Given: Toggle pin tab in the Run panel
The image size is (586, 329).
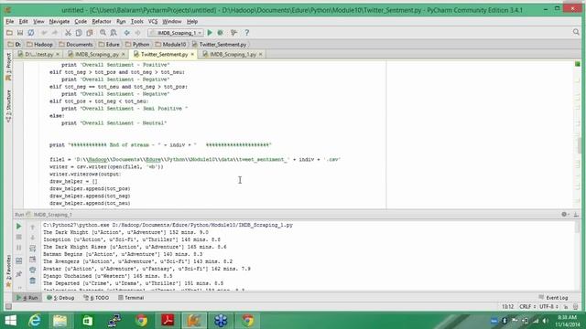Looking at the screenshot, I should click(18, 274).
